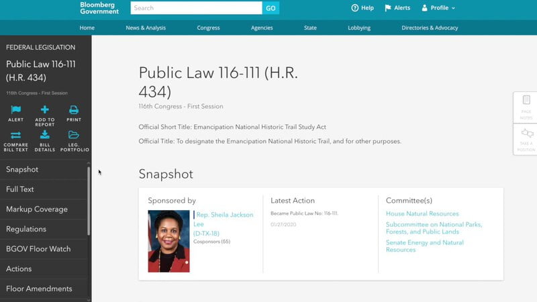The height and width of the screenshot is (302, 537).
Task: Click the Search input field
Action: click(196, 8)
